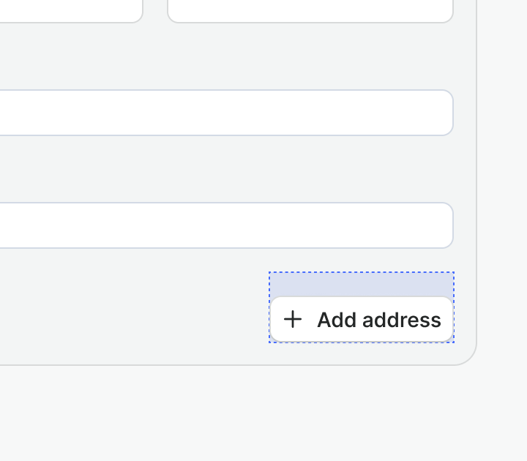Click the "Add address" text label

click(x=378, y=320)
